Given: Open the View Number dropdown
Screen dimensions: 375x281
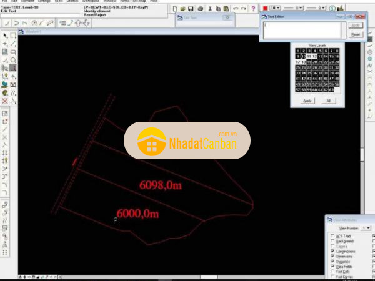Looking at the screenshot, I should [x=367, y=229].
